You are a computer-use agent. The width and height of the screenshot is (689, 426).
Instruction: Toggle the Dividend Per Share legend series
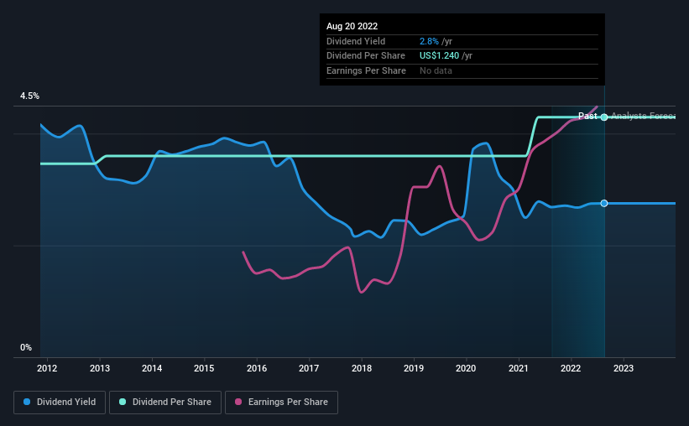pos(166,403)
